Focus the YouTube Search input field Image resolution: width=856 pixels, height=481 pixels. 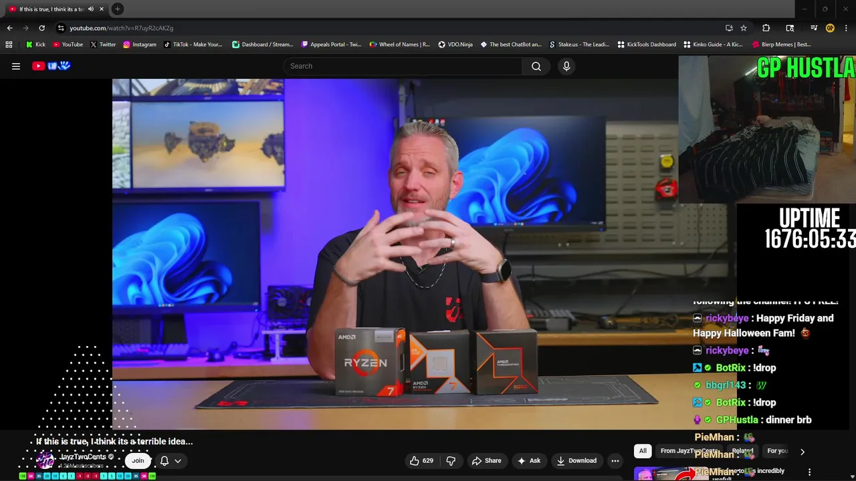click(403, 66)
